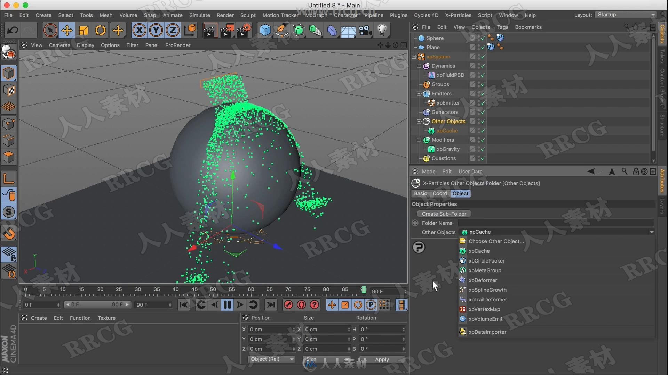Switch to the Coord. tab
The width and height of the screenshot is (668, 375).
[440, 193]
